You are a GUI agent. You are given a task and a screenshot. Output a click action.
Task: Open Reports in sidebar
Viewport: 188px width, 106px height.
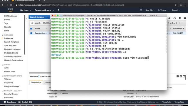(7, 27)
